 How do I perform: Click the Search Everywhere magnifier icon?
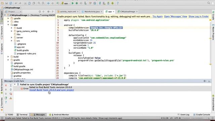tap(209, 3)
